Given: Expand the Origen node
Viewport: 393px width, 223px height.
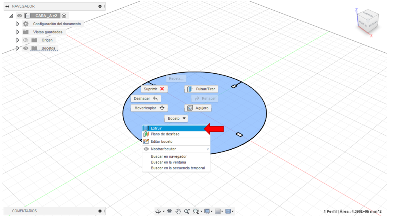Looking at the screenshot, I should point(17,40).
